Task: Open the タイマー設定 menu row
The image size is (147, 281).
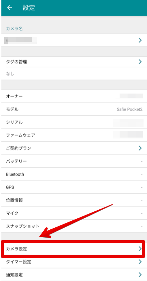Action: coord(74,262)
